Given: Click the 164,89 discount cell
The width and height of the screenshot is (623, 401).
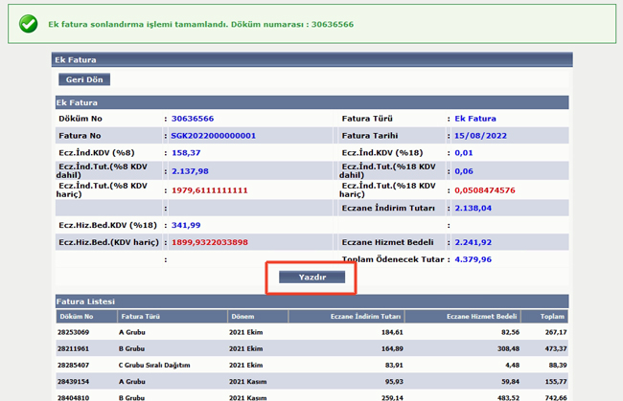Looking at the screenshot, I should (392, 348).
